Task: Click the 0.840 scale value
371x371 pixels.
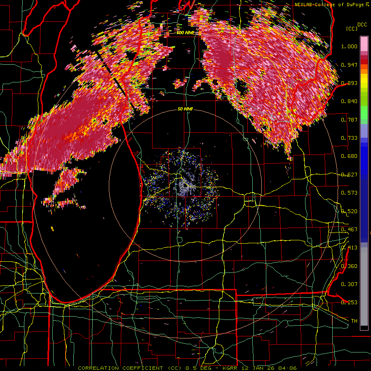Action: 349,101
